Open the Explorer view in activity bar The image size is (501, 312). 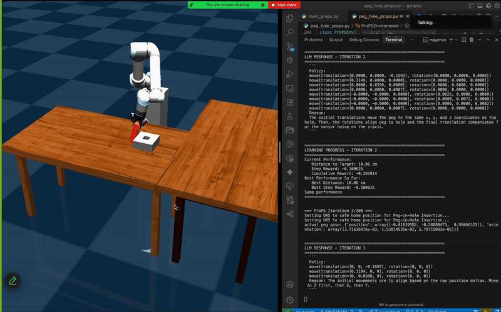290,18
